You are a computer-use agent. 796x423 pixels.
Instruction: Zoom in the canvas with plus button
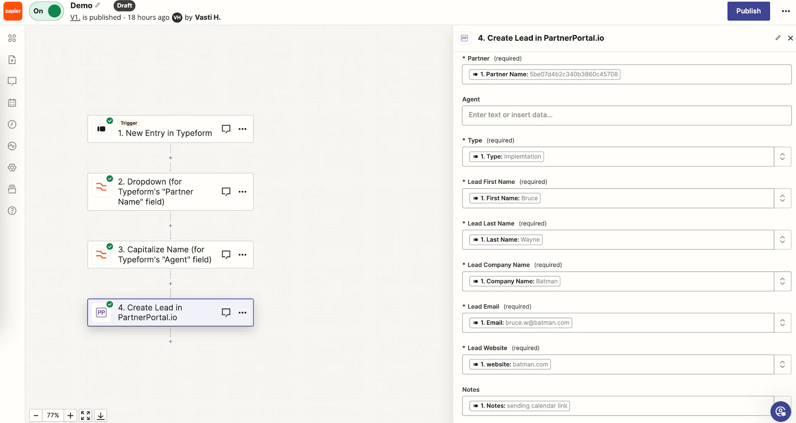click(x=70, y=415)
